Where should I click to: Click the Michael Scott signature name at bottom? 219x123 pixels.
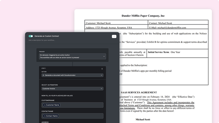point(143,120)
